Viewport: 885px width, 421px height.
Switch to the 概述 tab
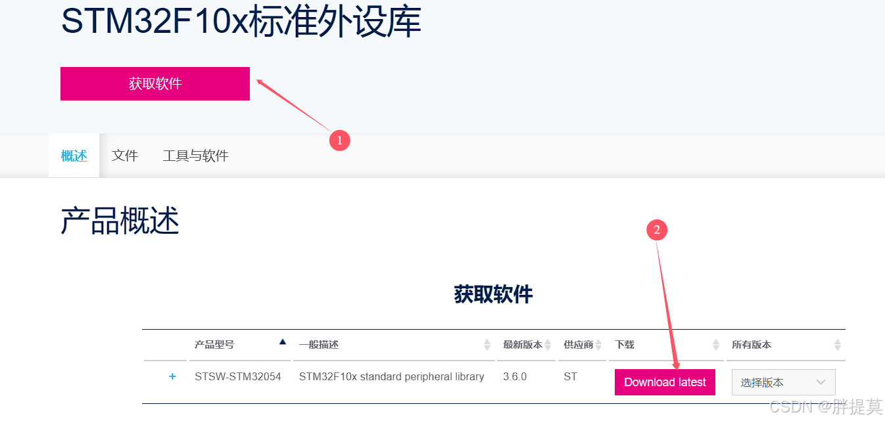pos(74,156)
